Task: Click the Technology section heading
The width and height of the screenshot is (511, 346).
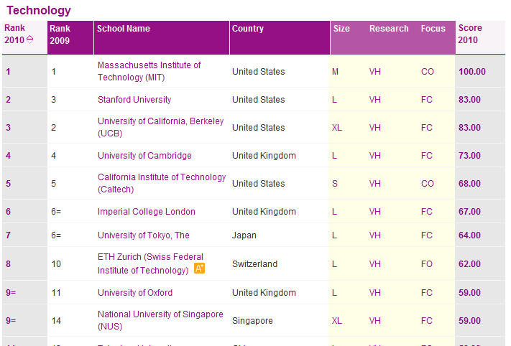Action: point(39,10)
